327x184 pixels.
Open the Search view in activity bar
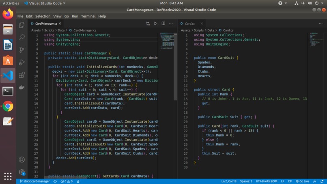(x=22, y=37)
